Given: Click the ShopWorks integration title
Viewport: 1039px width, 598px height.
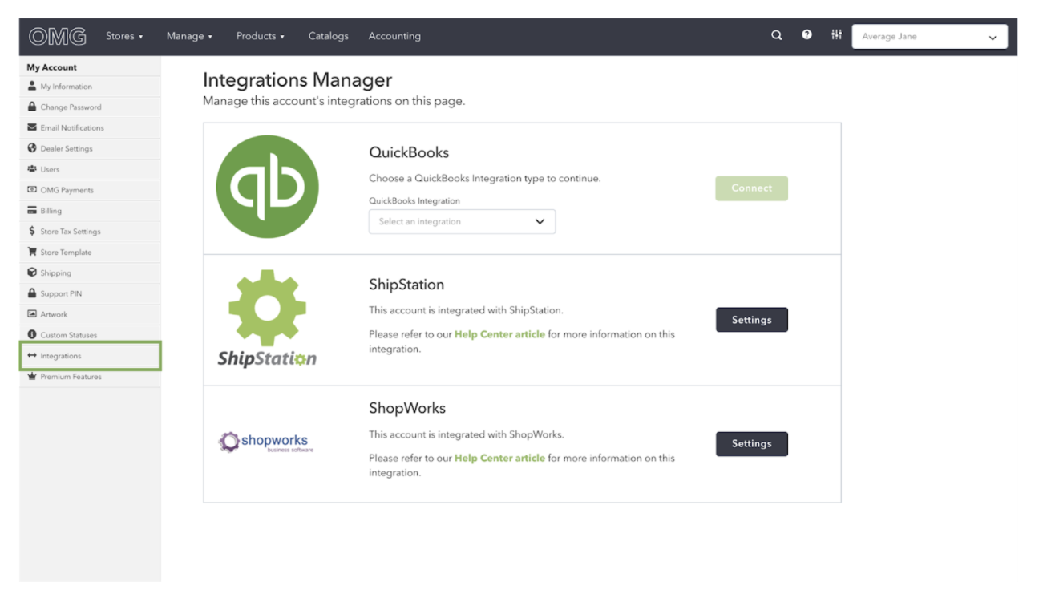Looking at the screenshot, I should [x=407, y=408].
